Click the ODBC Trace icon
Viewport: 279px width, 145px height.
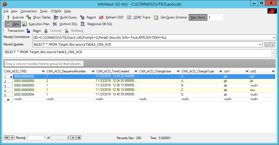[x=129, y=17]
